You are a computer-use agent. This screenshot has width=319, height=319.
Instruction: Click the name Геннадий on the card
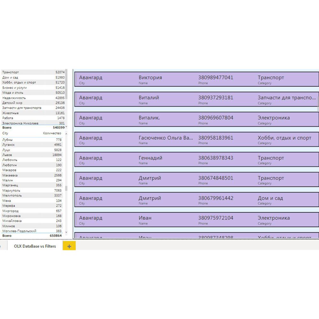(x=150, y=158)
